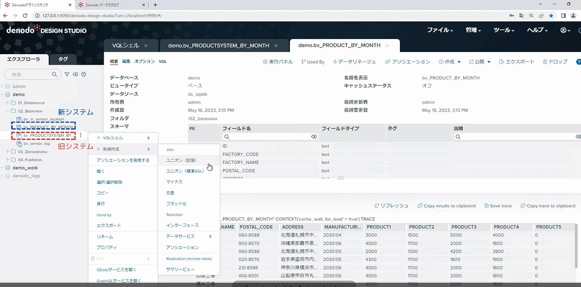Viewport: 581px width, 287px height.
Task: Switch to demo.bv_PRODUCTSYSTEM_BY_MONTH tab
Action: (219, 46)
